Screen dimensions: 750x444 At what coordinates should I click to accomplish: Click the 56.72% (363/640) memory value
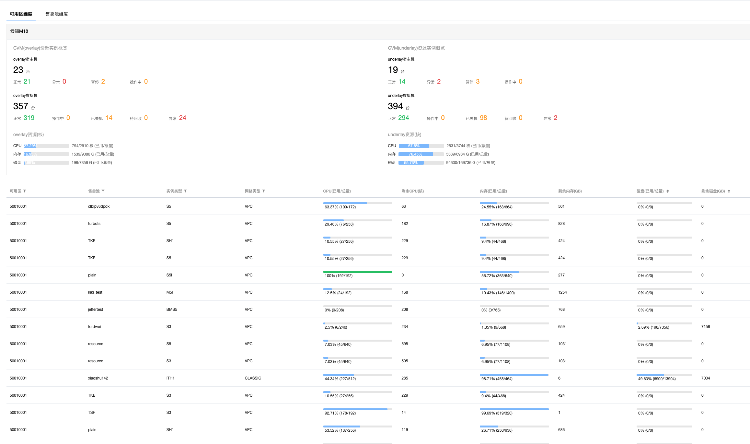point(497,276)
